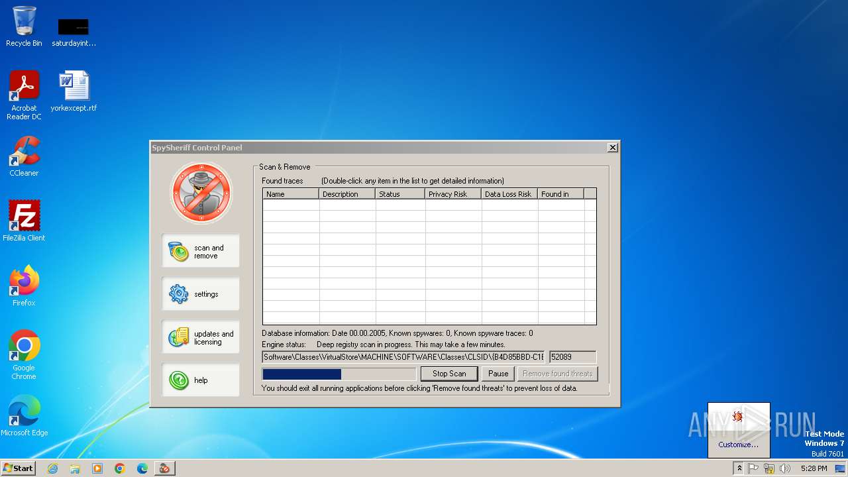Open the volume speaker tray icon

[x=785, y=468]
